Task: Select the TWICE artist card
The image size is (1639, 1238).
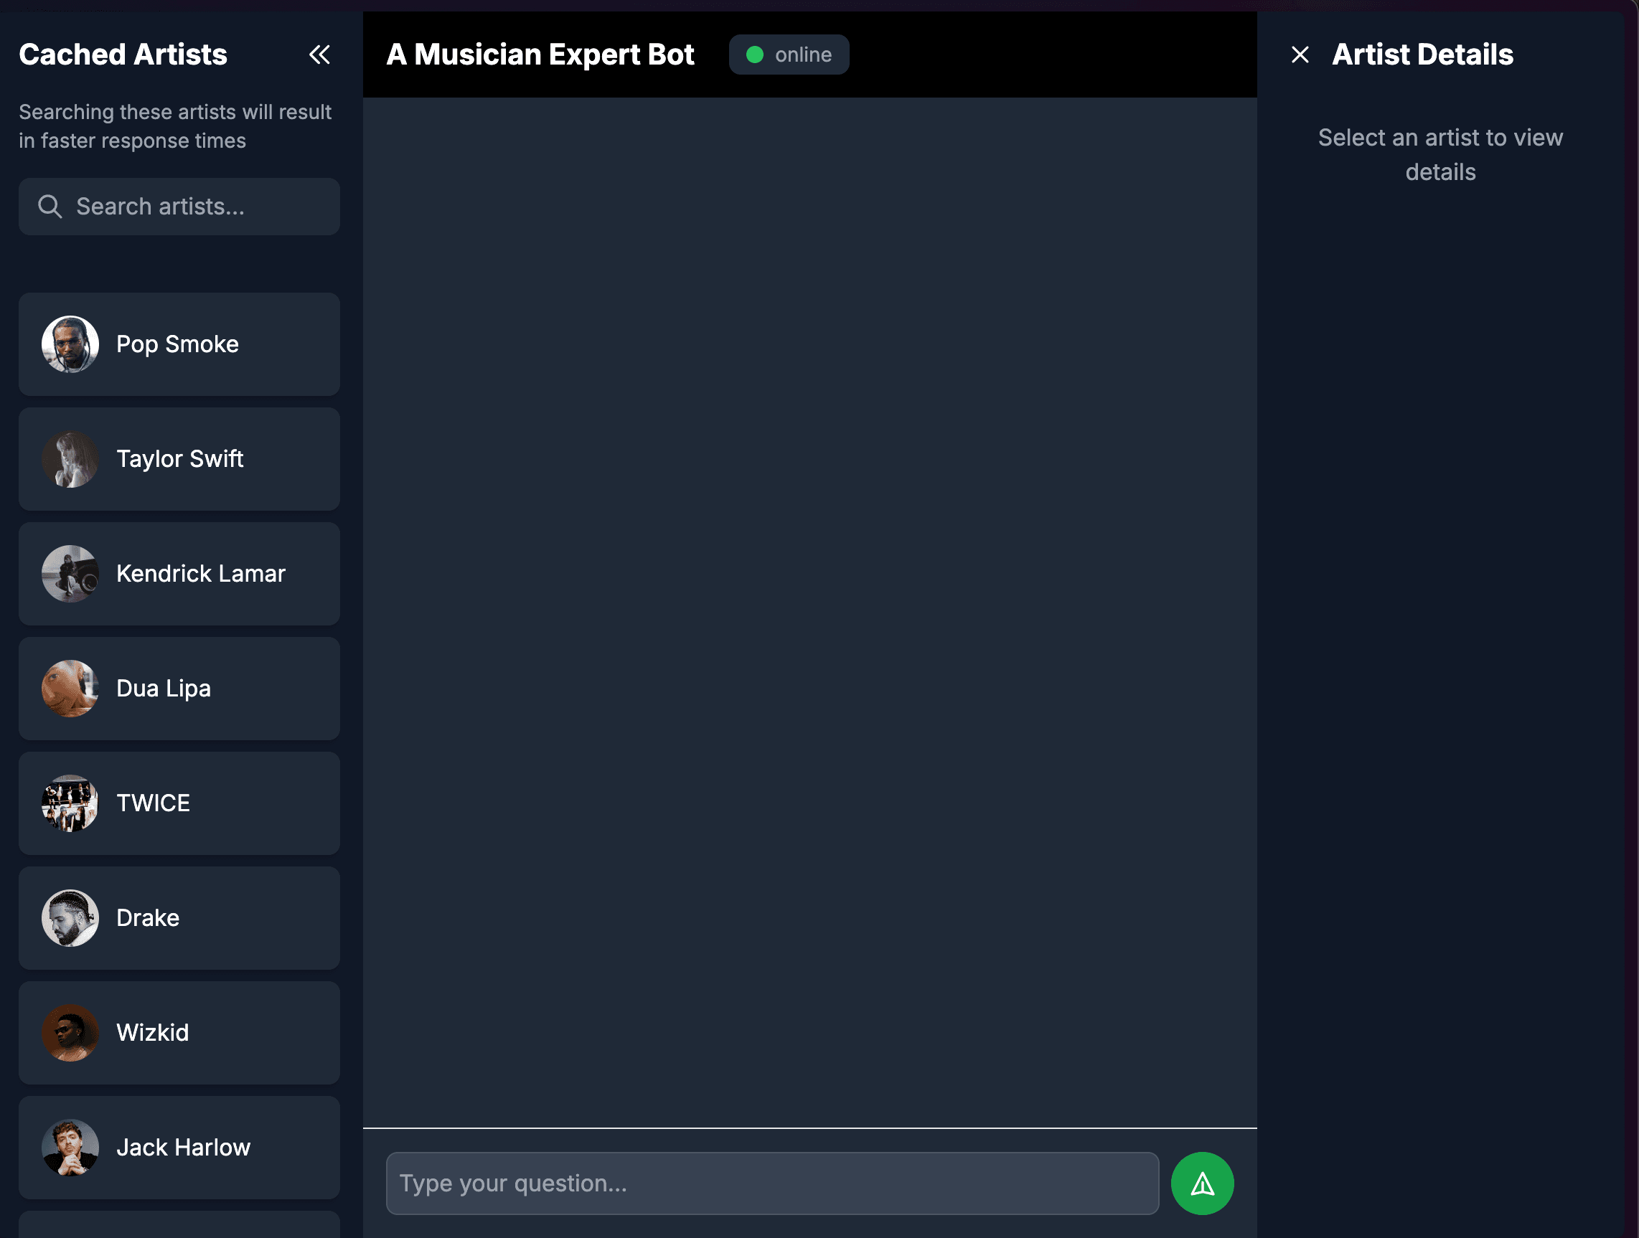Action: click(179, 803)
